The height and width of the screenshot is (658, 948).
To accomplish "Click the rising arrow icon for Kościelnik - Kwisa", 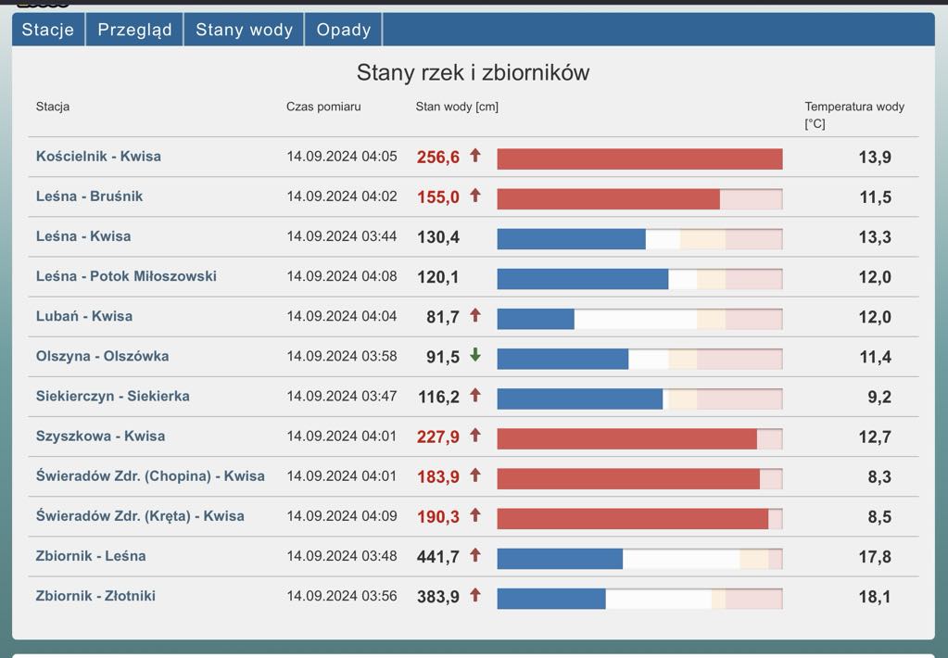I will (475, 156).
